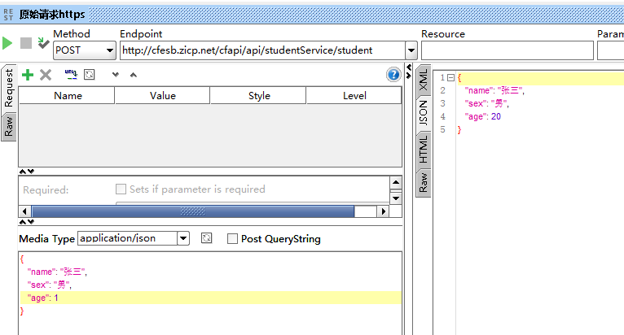Open the response Raw tab
The height and width of the screenshot is (335, 624).
tap(424, 182)
